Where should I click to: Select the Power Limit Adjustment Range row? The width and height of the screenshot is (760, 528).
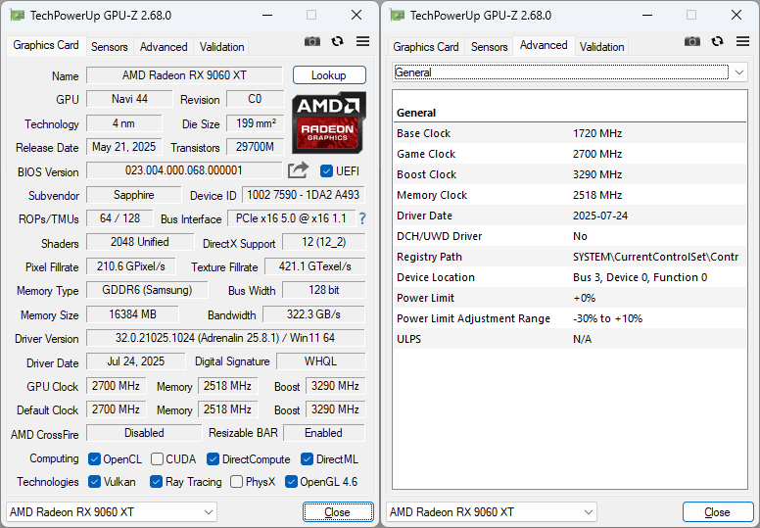pos(570,318)
